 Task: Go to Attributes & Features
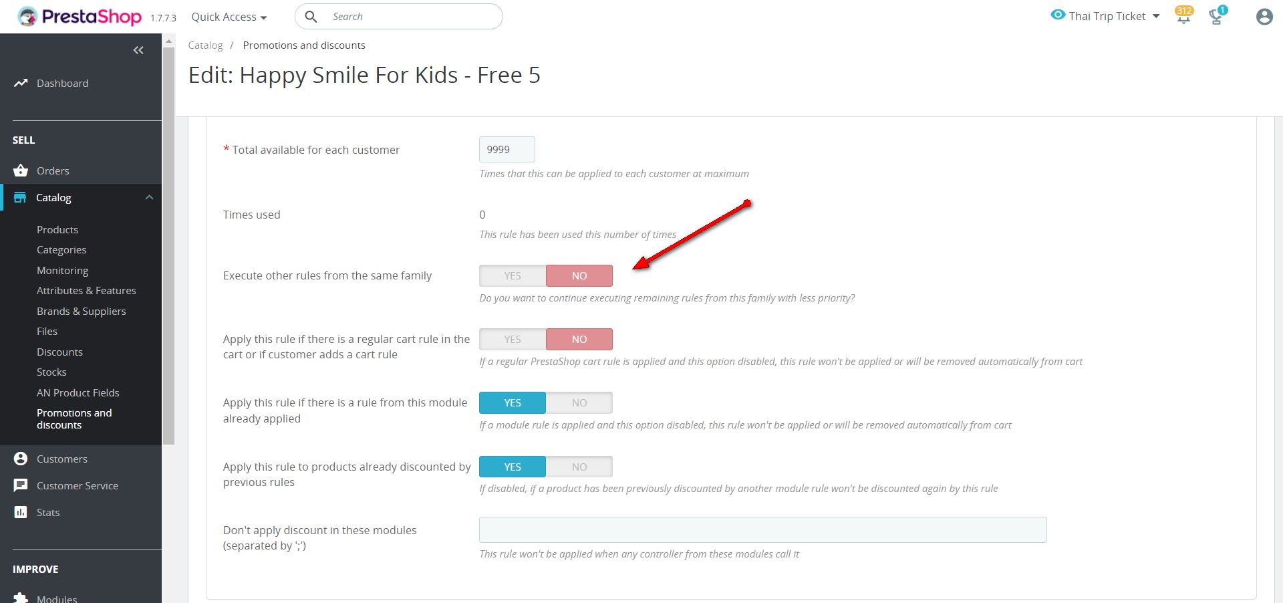point(86,290)
